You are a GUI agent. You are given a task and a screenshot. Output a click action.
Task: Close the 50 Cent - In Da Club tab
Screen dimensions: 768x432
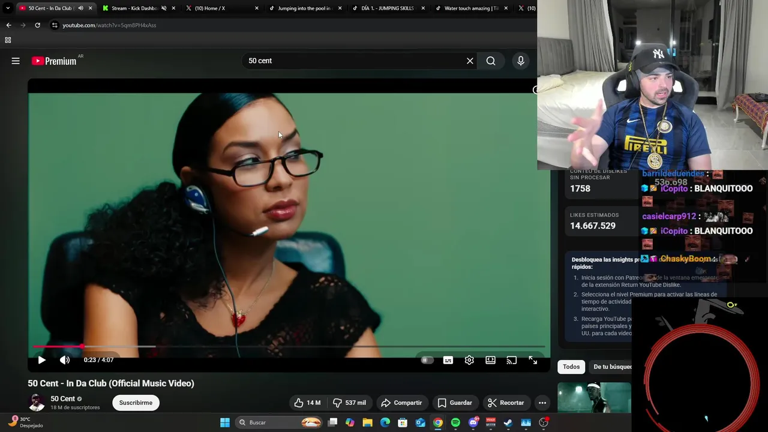[91, 8]
